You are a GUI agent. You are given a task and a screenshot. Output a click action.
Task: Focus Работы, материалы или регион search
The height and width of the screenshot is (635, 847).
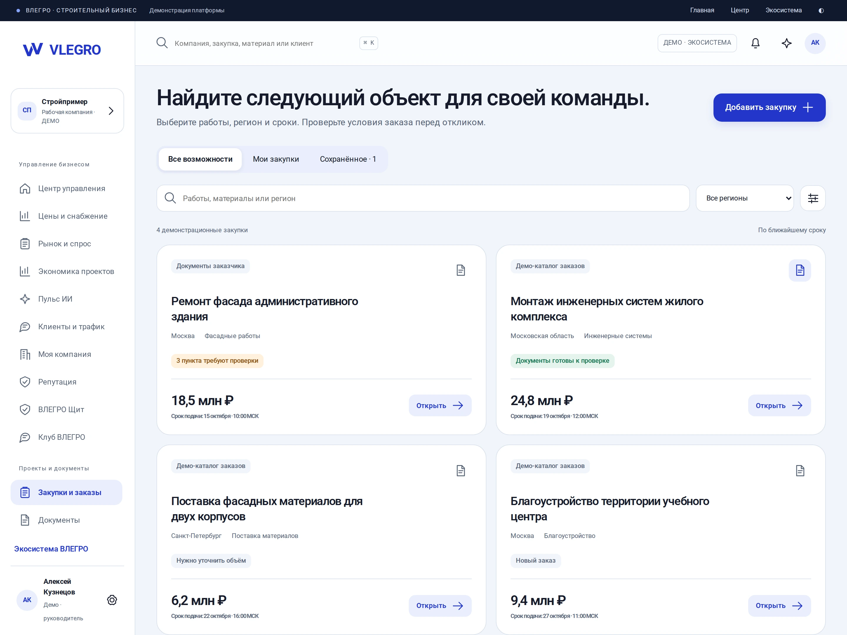(x=423, y=198)
